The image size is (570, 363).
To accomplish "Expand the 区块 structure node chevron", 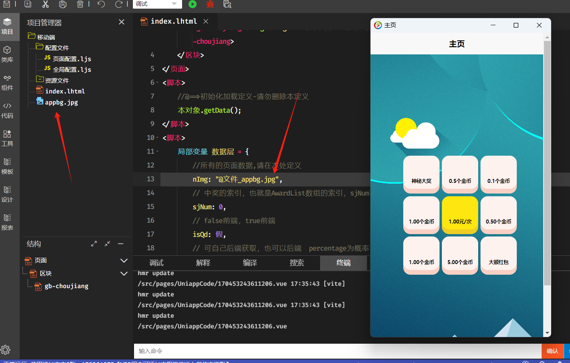I will [x=124, y=274].
